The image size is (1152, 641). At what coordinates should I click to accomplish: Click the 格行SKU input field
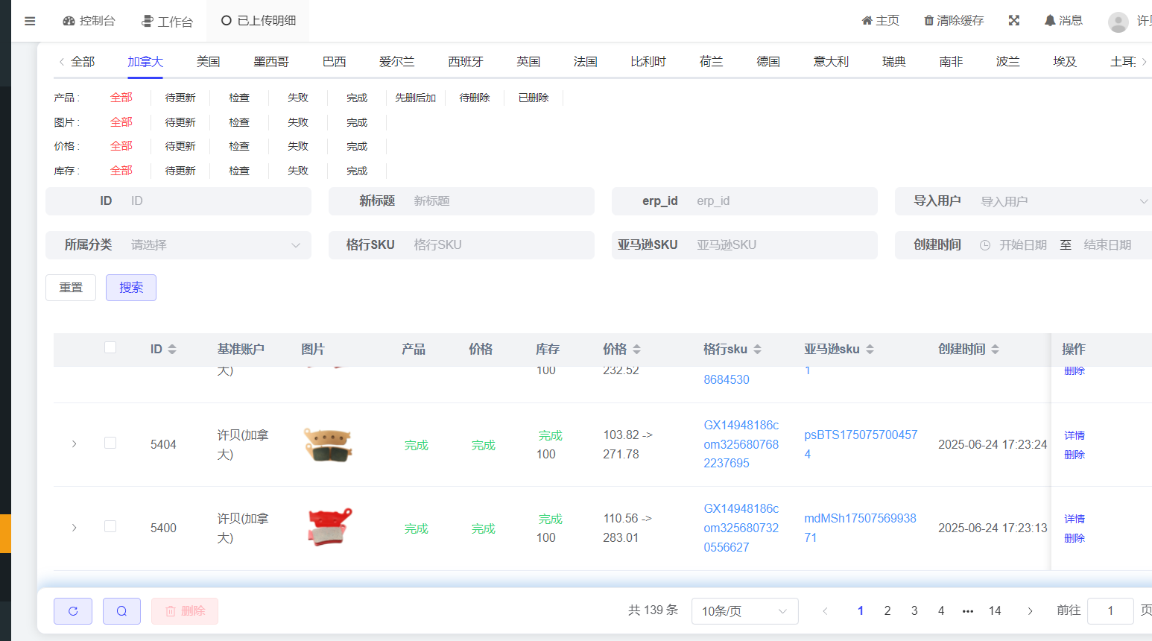pos(499,245)
